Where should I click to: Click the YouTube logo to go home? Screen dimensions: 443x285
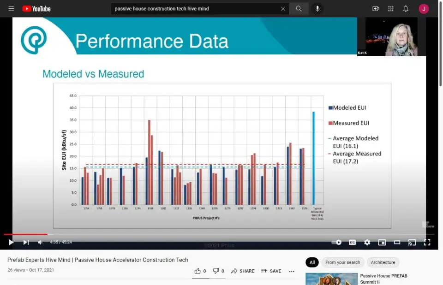pyautogui.click(x=36, y=9)
